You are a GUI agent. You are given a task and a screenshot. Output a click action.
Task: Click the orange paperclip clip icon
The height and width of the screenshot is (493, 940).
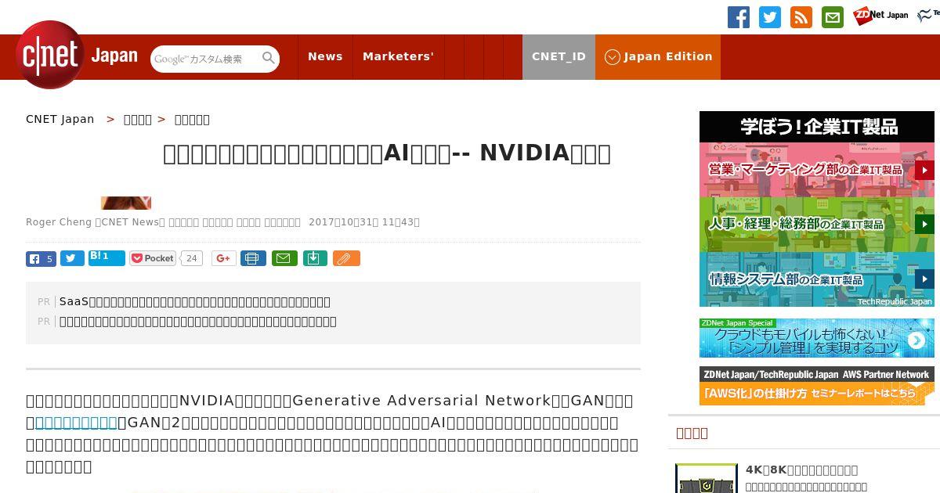click(x=346, y=258)
